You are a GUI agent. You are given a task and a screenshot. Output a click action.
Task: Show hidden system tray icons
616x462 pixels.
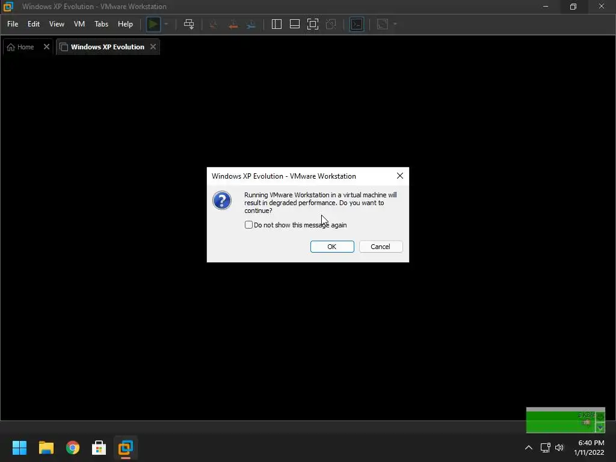[529, 448]
